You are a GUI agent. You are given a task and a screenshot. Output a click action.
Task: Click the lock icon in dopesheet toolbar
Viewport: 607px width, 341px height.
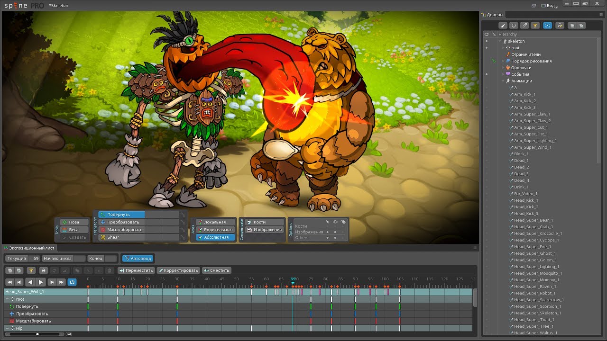[x=44, y=270]
